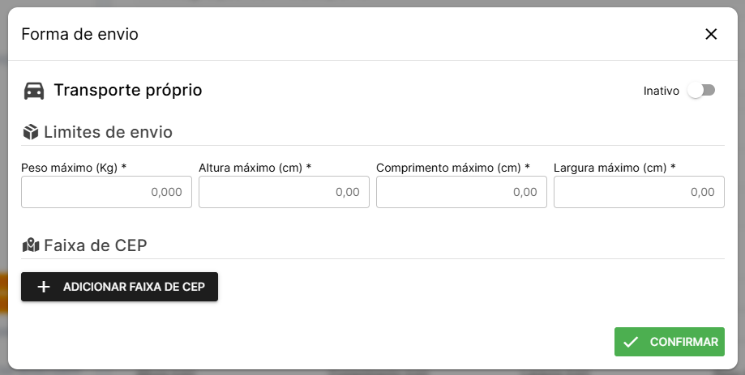745x375 pixels.
Task: Focus the Peso máximo (Kg) input field
Action: click(106, 192)
